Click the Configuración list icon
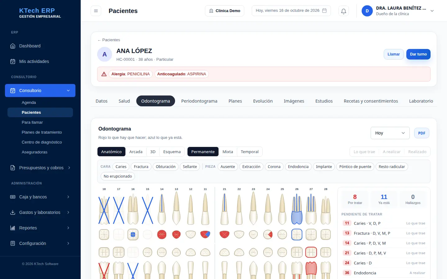The width and height of the screenshot is (447, 279). pyautogui.click(x=13, y=243)
